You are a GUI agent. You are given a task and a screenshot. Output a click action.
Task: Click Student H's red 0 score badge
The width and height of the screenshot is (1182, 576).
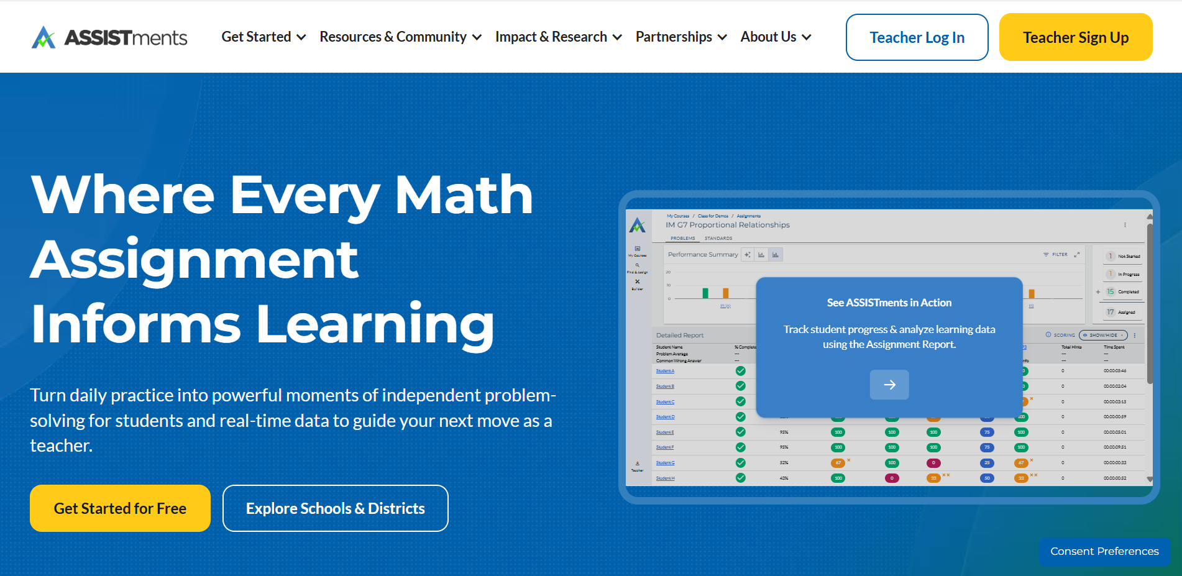tap(892, 478)
